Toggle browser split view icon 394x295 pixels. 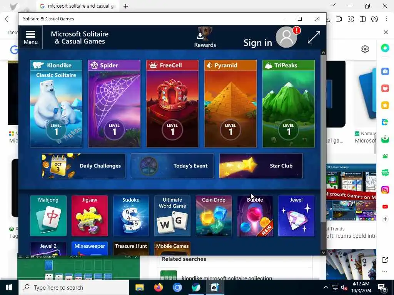362,19
